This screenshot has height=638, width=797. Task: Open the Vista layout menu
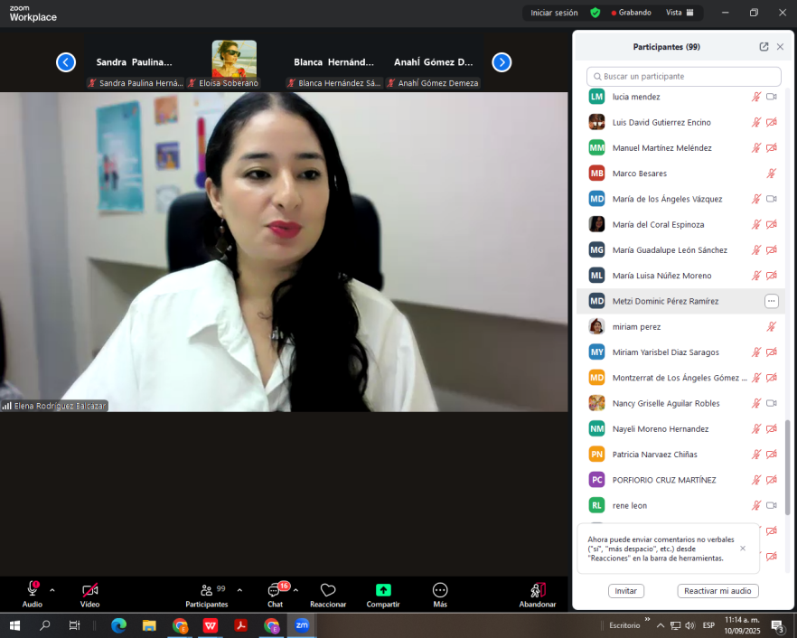pyautogui.click(x=679, y=13)
